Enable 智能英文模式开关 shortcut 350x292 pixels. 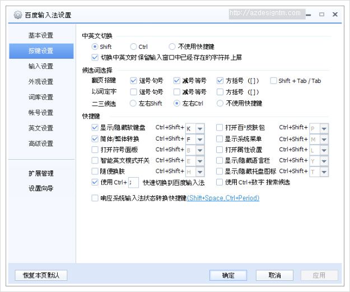95,160
